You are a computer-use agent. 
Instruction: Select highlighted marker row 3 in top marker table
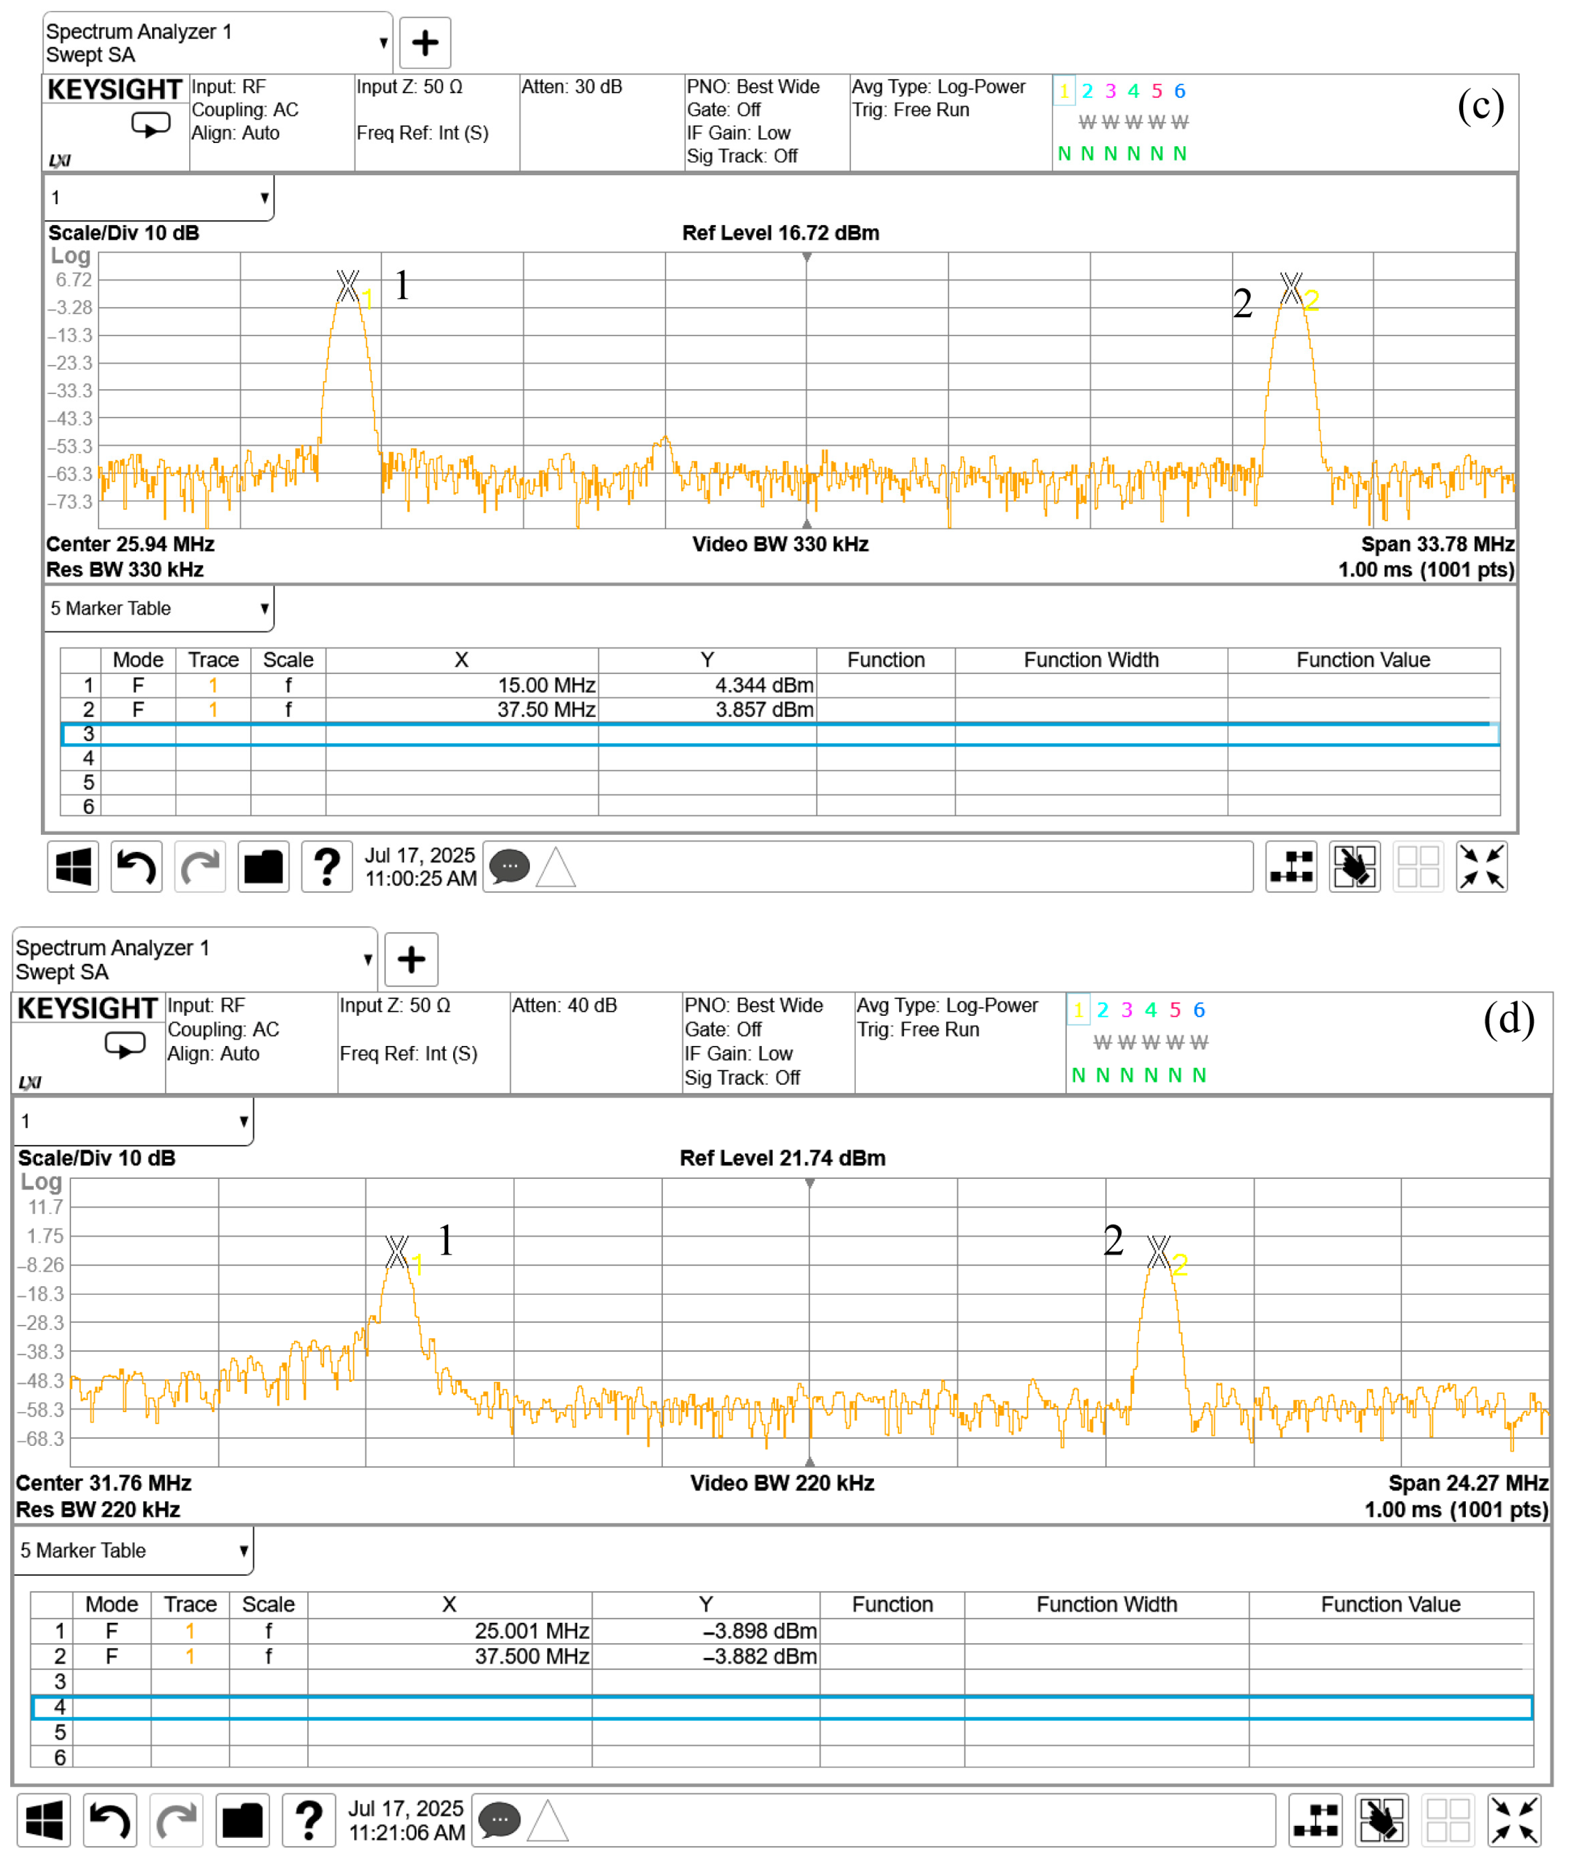(780, 734)
